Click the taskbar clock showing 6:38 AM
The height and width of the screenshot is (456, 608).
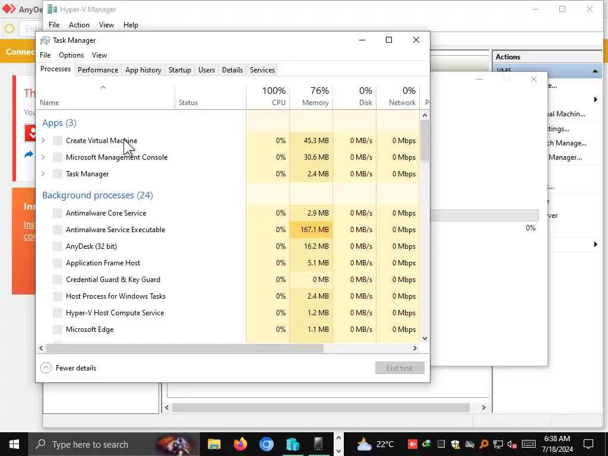[557, 444]
